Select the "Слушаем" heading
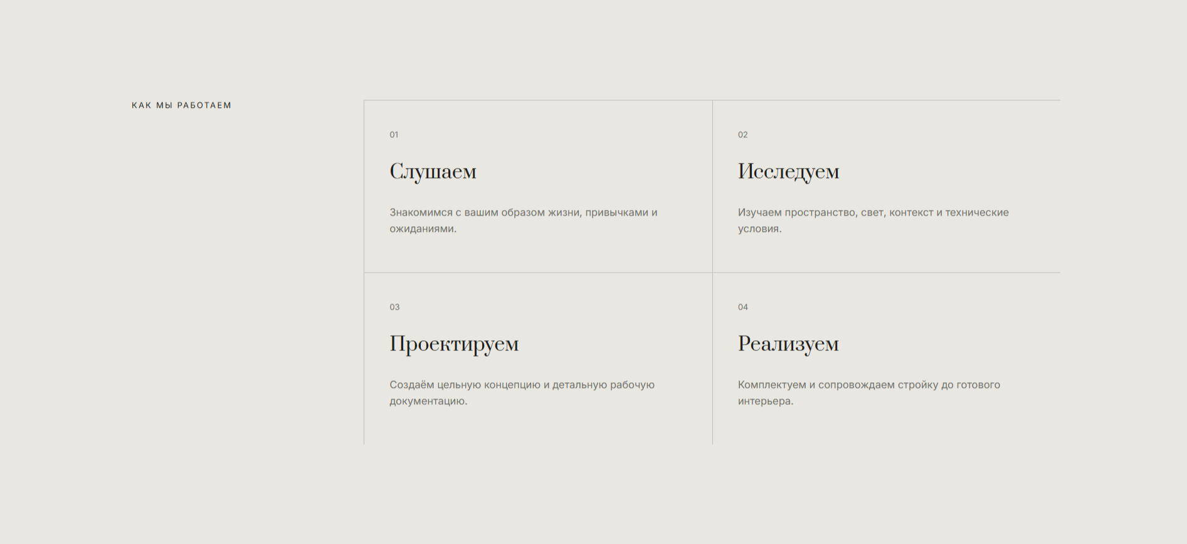The width and height of the screenshot is (1187, 544). click(x=433, y=171)
